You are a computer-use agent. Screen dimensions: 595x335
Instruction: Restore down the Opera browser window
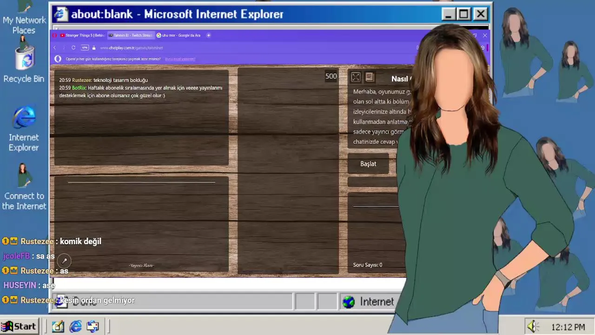coord(475,35)
